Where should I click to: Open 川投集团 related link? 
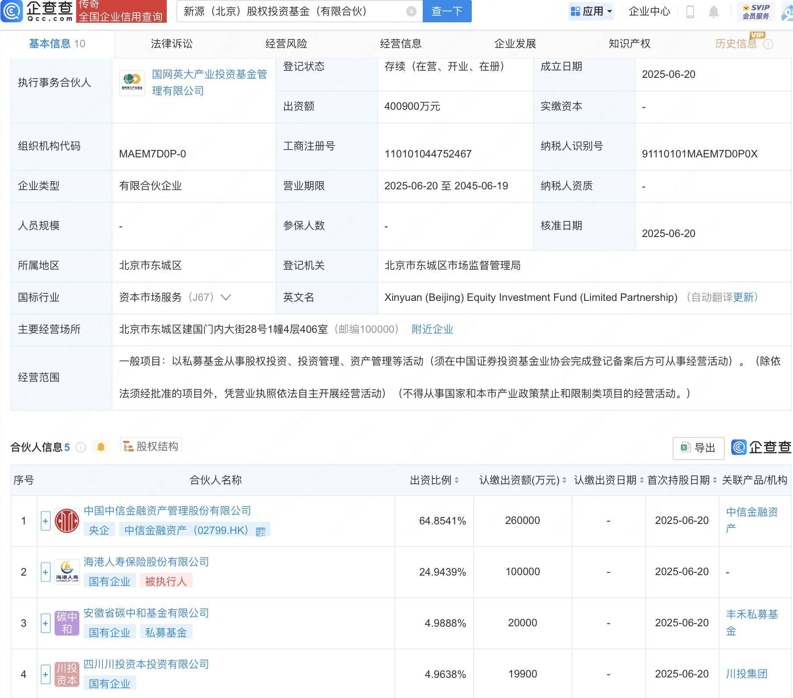click(747, 674)
